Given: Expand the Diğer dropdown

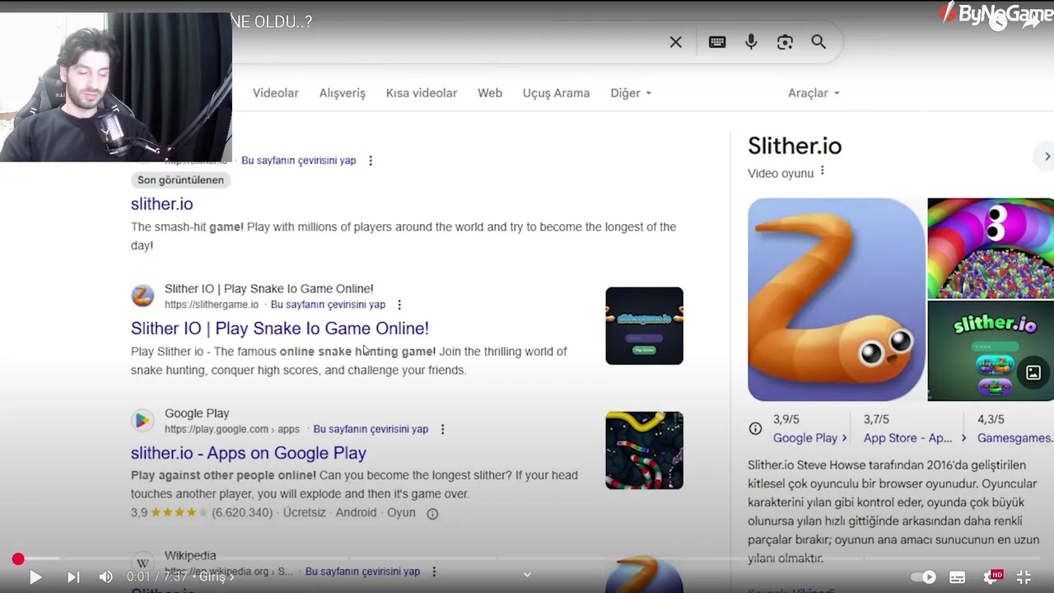Looking at the screenshot, I should pyautogui.click(x=631, y=93).
